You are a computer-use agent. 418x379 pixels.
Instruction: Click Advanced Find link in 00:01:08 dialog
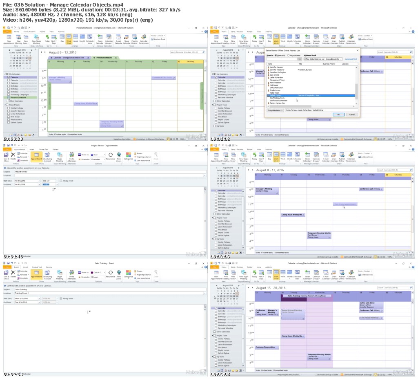pos(351,59)
